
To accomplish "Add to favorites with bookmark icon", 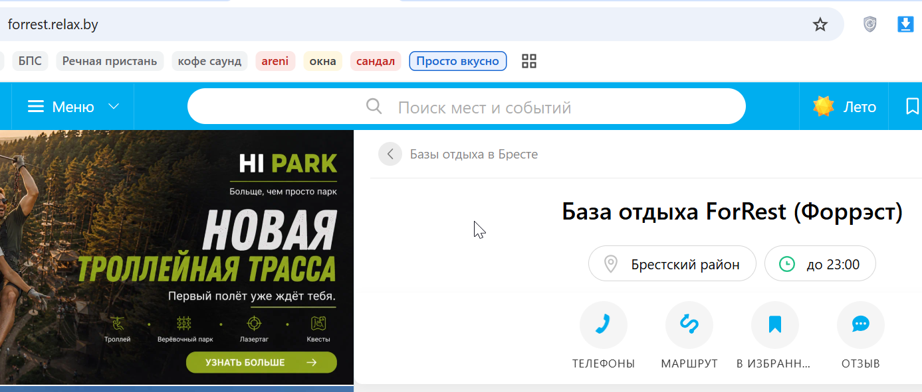I will (x=775, y=325).
